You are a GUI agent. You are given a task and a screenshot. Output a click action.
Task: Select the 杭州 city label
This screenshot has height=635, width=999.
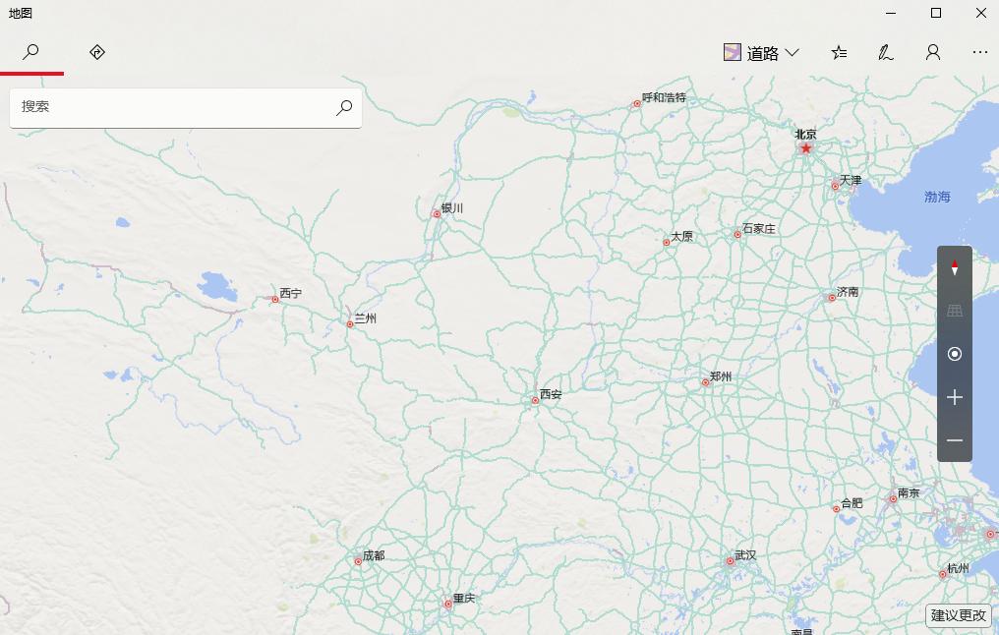point(958,568)
